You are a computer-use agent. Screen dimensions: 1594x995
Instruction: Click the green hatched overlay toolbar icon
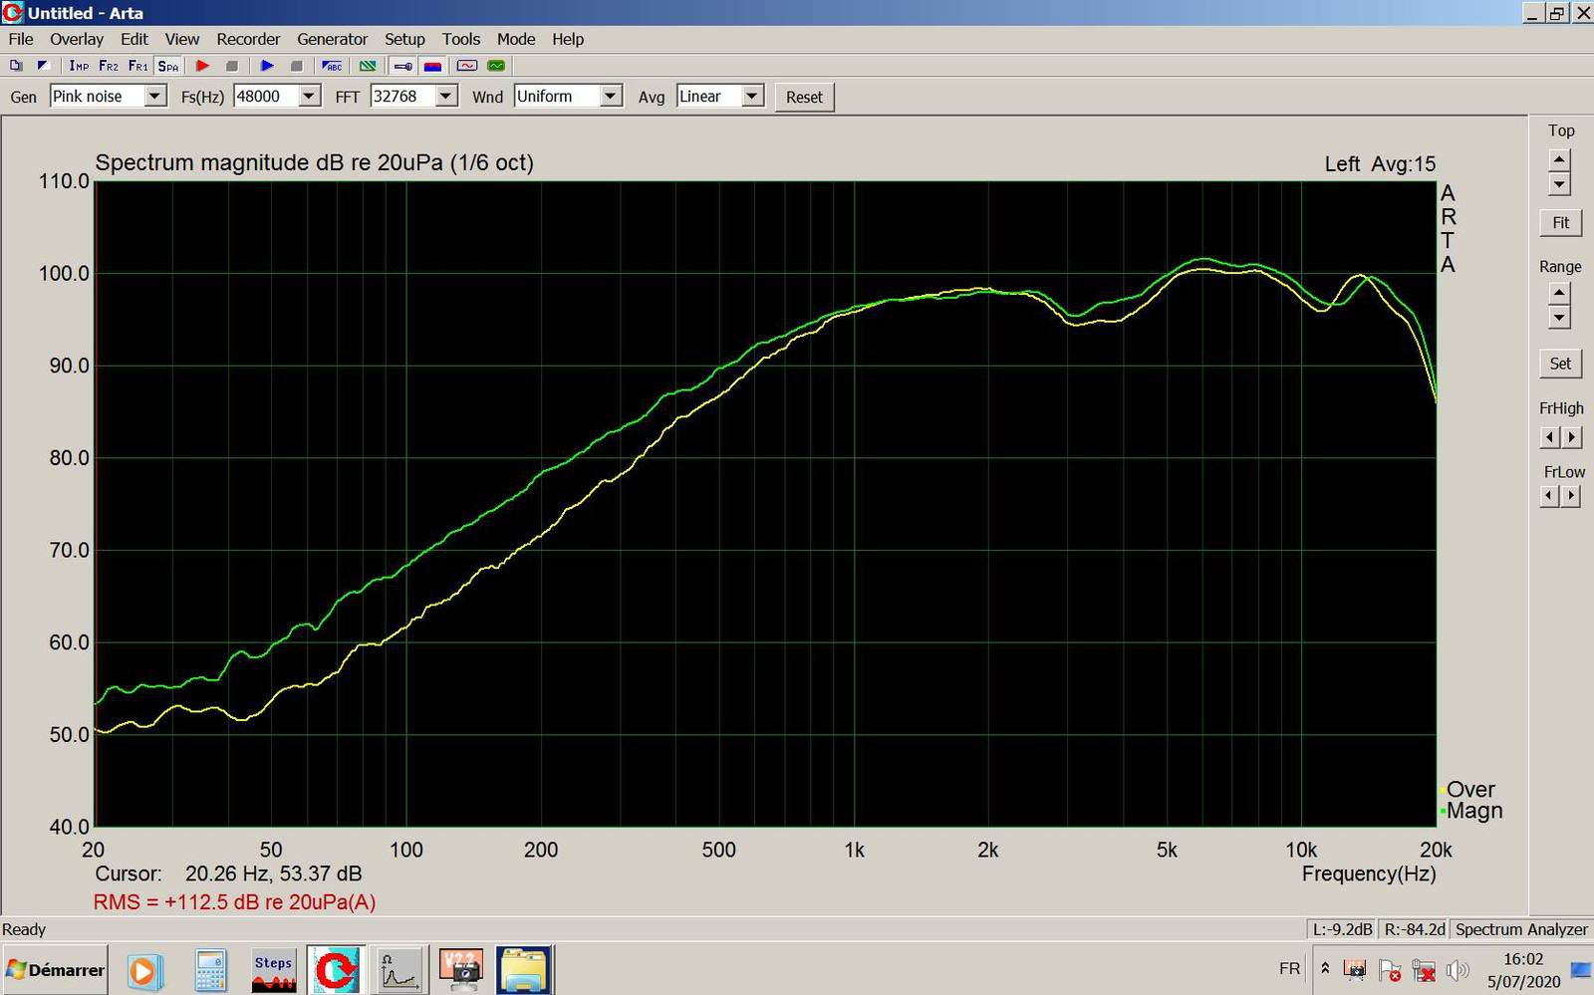[368, 66]
